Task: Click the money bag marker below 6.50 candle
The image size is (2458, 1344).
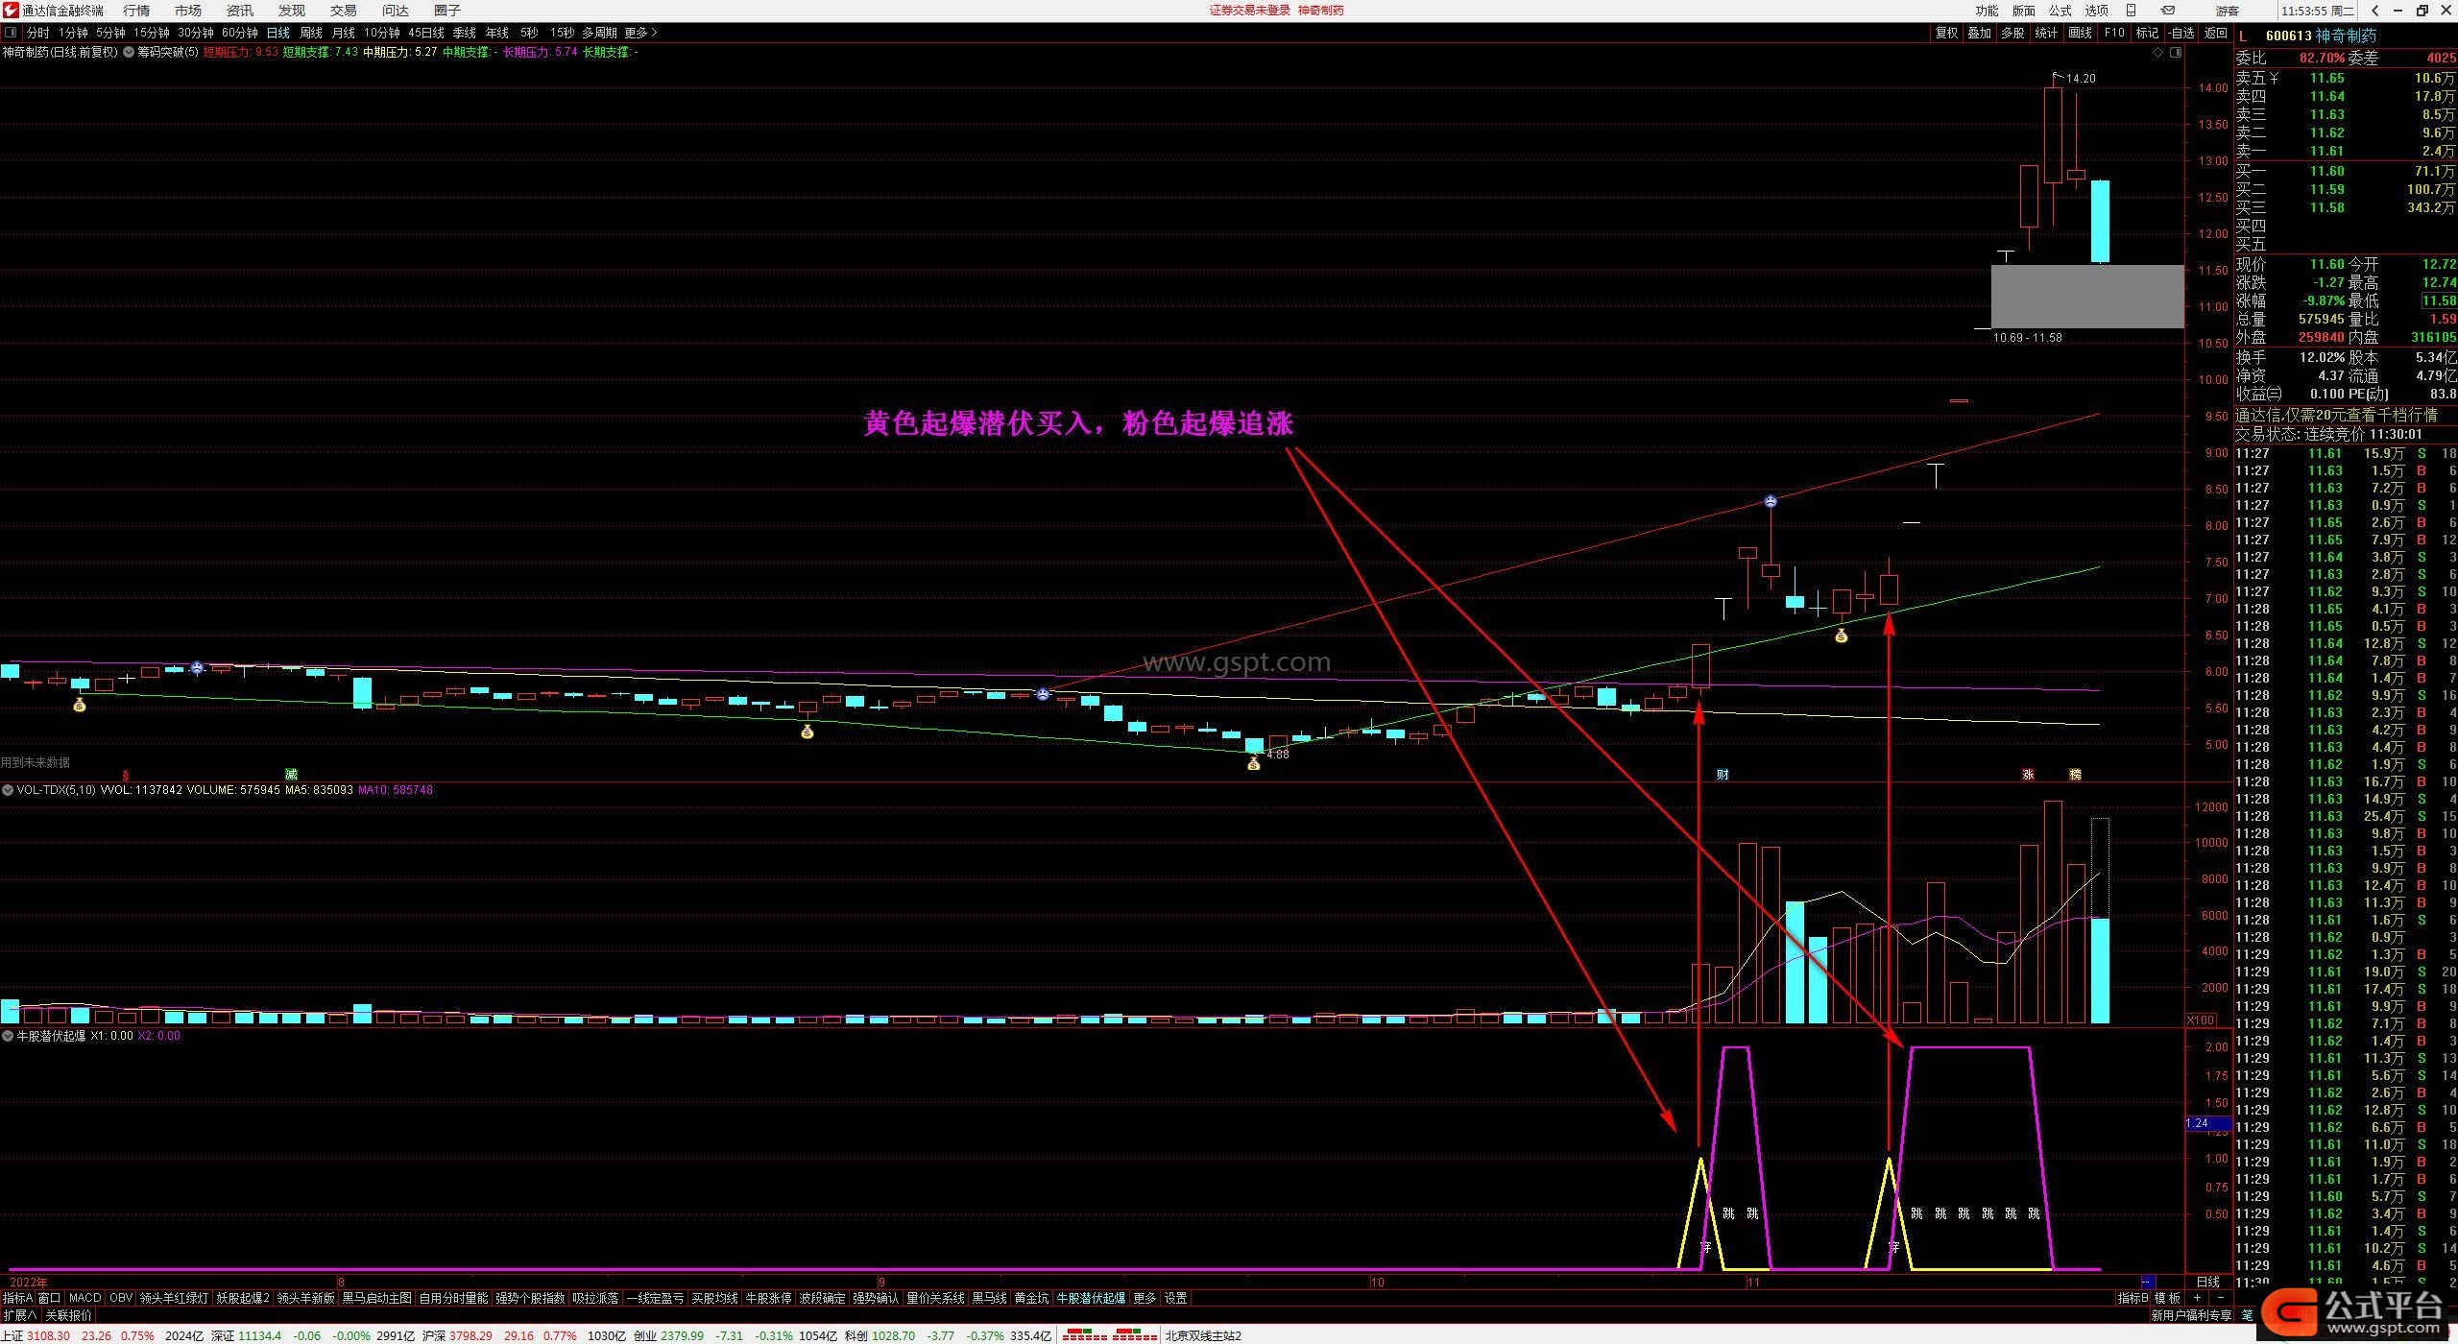Action: tap(1841, 636)
